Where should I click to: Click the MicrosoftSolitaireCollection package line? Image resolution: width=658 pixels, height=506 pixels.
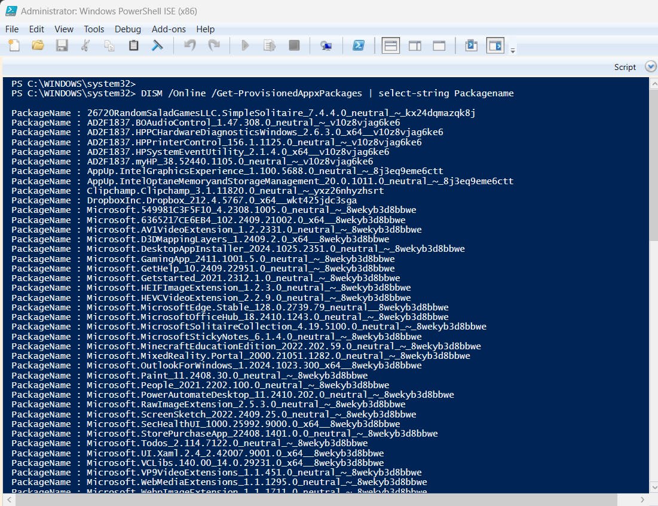(249, 327)
